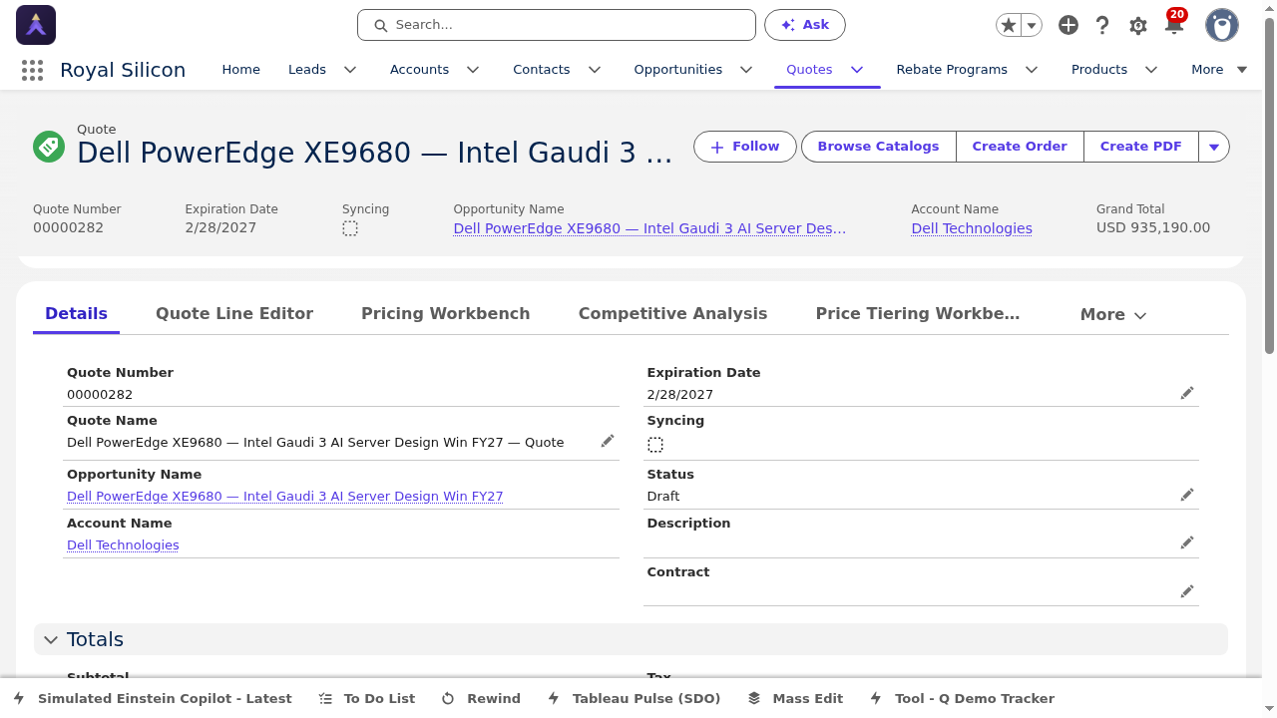The height and width of the screenshot is (718, 1277).
Task: Expand the Contacts nav dropdown chevron
Action: pos(595,70)
